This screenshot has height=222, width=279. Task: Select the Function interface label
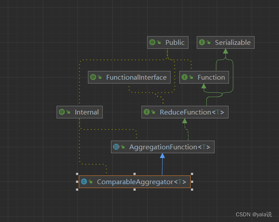[x=211, y=77]
